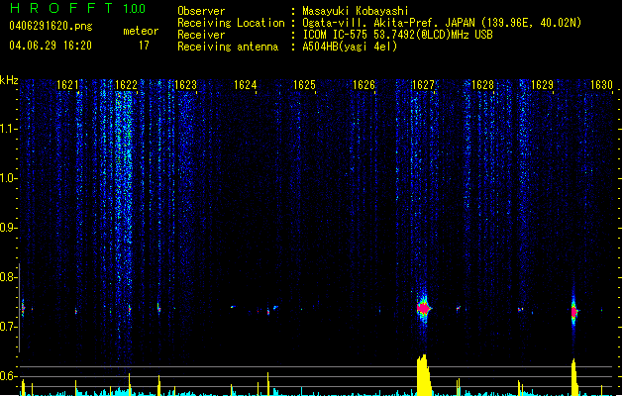
Task: Click the 0.9 kHz axis label
Action: point(9,228)
